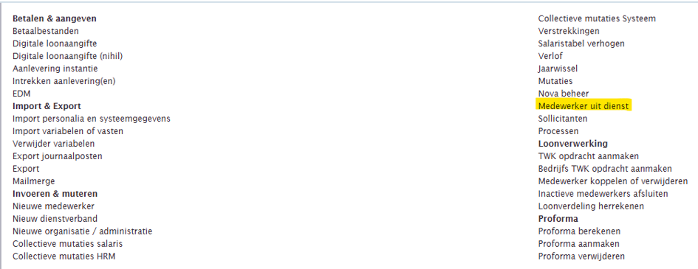The width and height of the screenshot is (698, 269).
Task: Select TWK opdracht aanmaken
Action: (x=588, y=156)
